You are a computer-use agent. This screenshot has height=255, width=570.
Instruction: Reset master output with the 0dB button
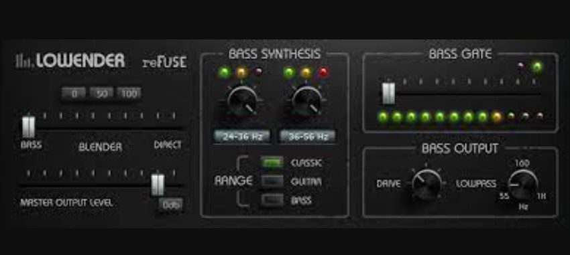(x=170, y=205)
